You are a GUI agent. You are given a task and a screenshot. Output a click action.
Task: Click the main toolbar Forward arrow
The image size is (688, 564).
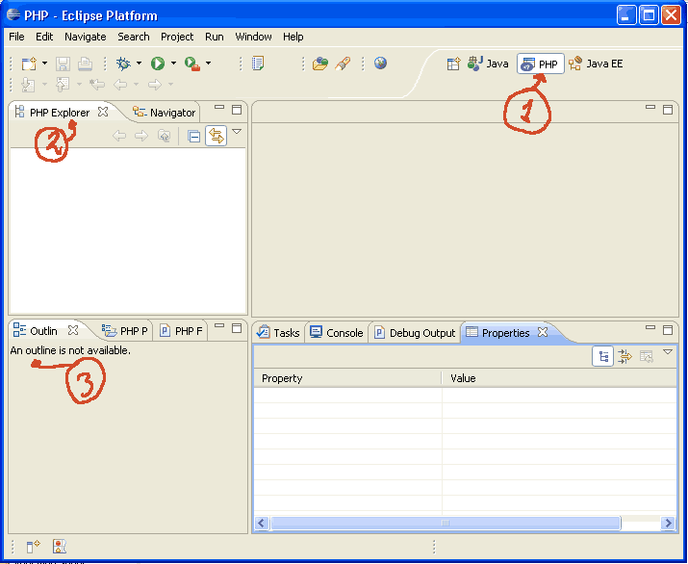pyautogui.click(x=155, y=85)
